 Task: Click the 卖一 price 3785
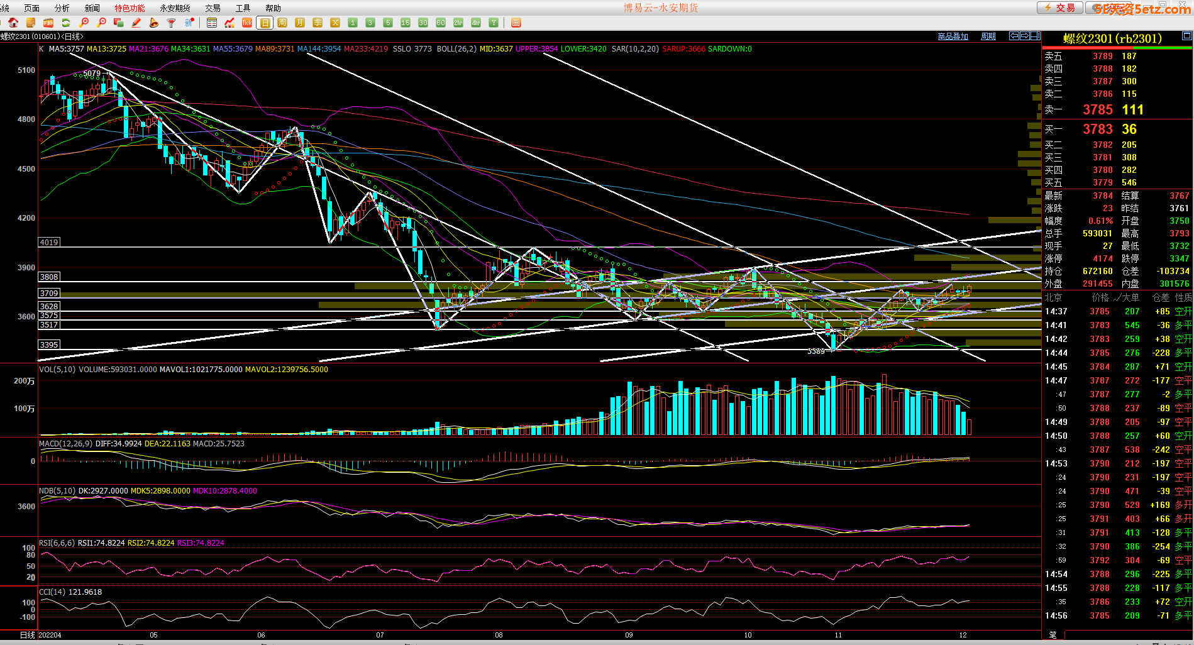[x=1098, y=110]
